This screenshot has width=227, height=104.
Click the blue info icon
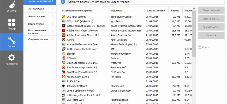(63, 2)
